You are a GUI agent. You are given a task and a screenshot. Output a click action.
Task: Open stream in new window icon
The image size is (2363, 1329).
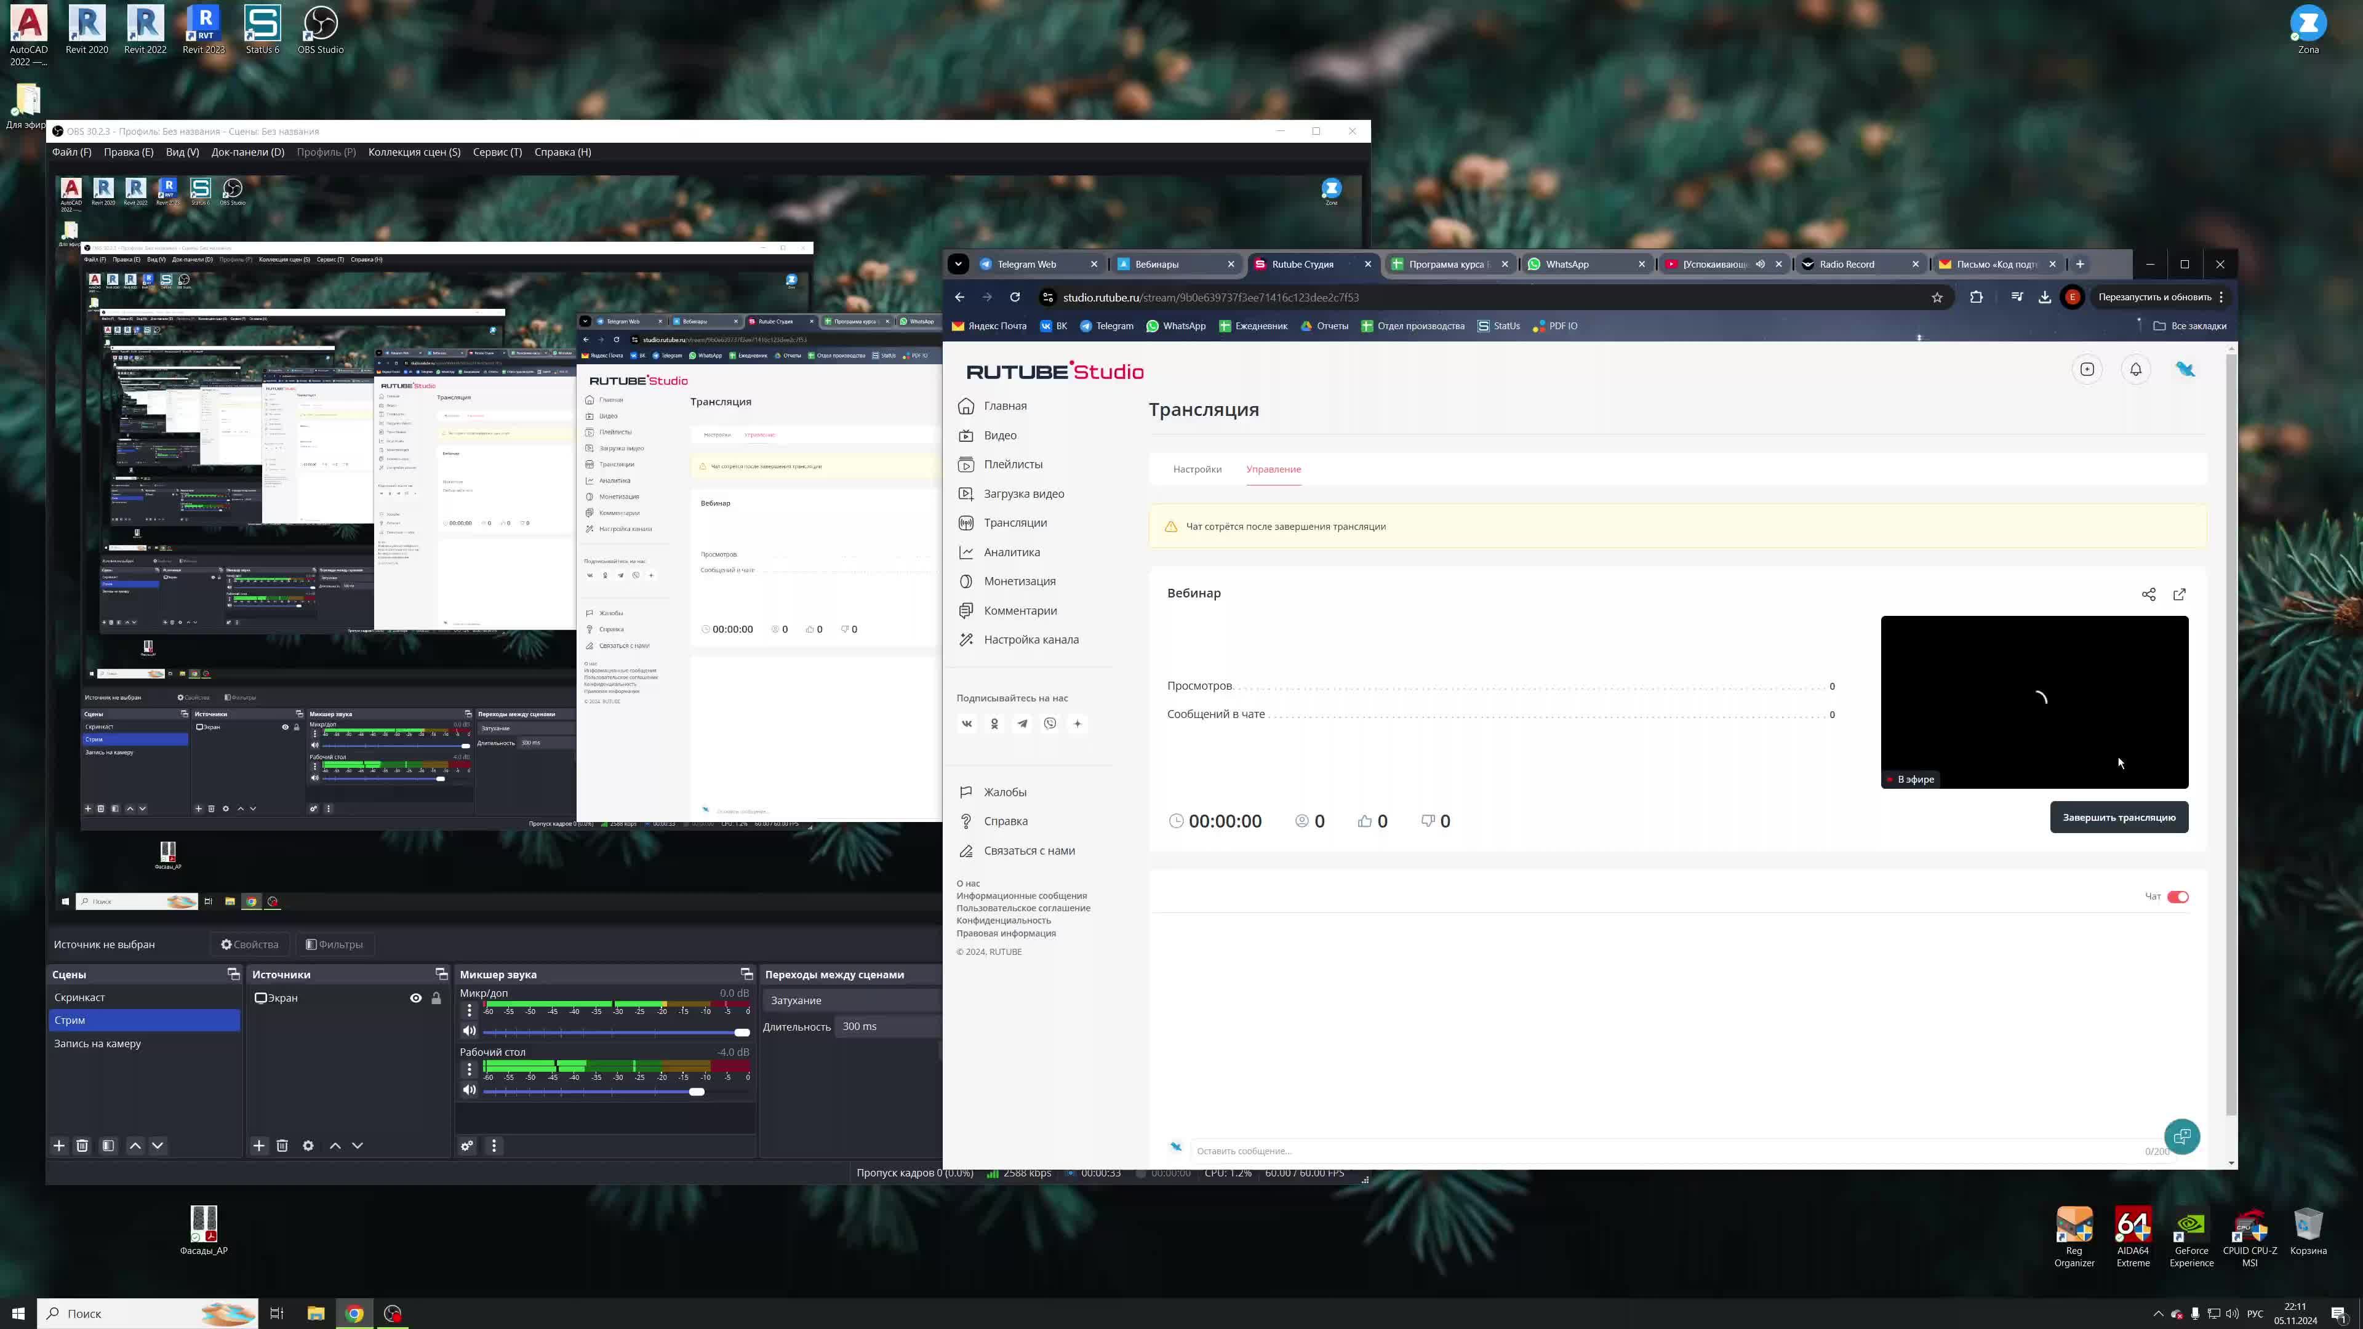pyautogui.click(x=2180, y=594)
